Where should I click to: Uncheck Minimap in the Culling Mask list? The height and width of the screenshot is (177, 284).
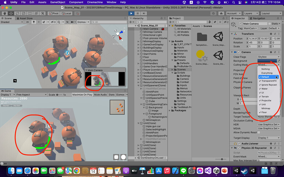pos(265,108)
